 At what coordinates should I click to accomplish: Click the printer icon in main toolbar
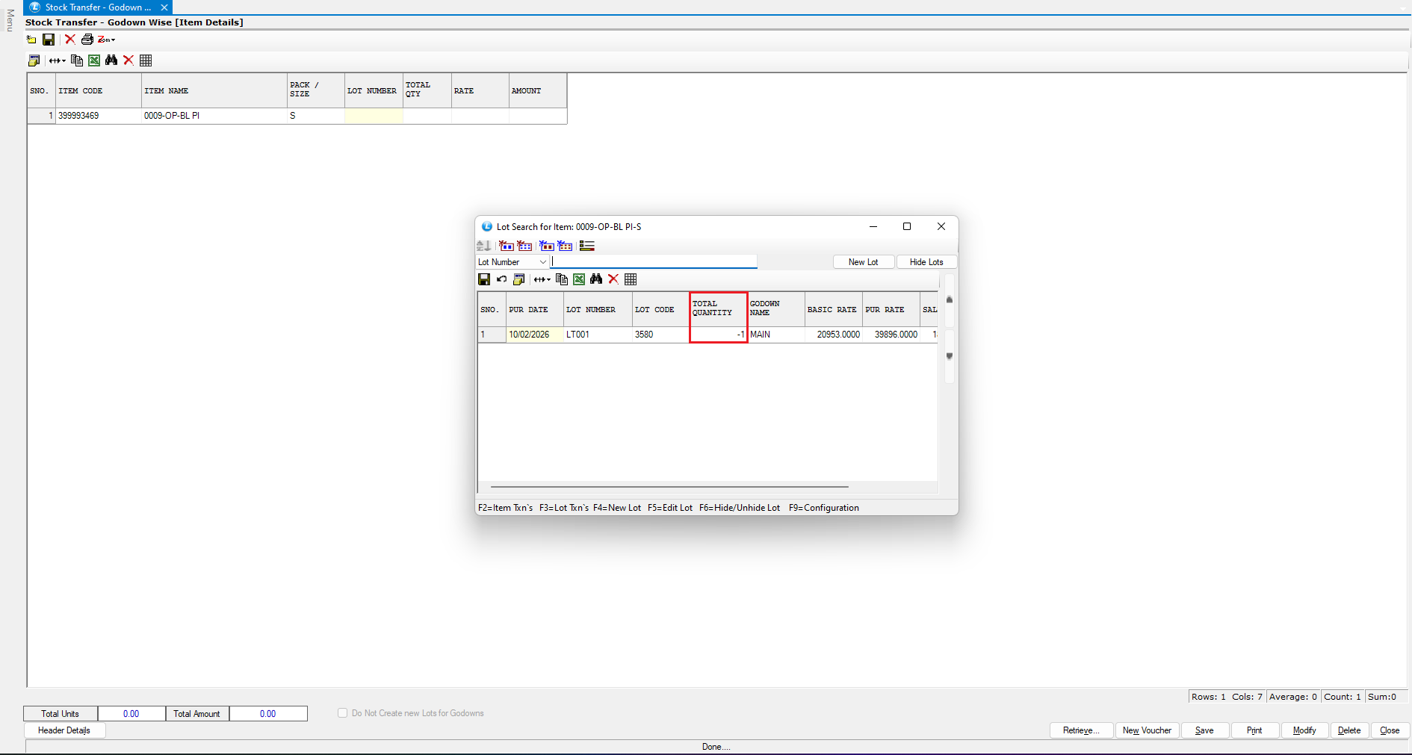pos(87,40)
